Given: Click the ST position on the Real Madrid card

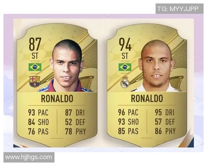Looking at the screenshot, I should coord(125,56).
